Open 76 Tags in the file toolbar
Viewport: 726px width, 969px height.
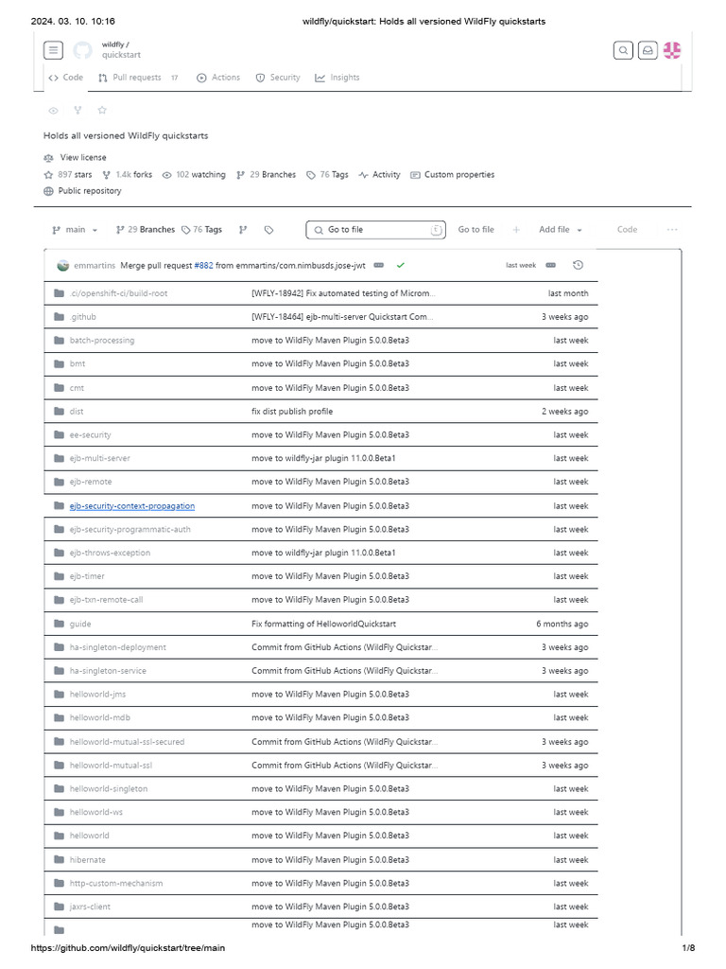click(x=202, y=230)
